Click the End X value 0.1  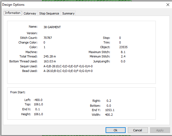point(38,109)
